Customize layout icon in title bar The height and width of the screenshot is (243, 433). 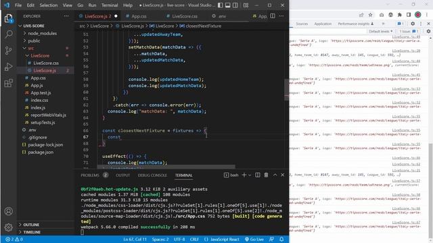click(x=246, y=5)
